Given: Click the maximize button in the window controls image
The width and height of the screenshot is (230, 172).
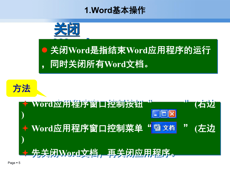Looking at the screenshot, I should click(164, 114).
